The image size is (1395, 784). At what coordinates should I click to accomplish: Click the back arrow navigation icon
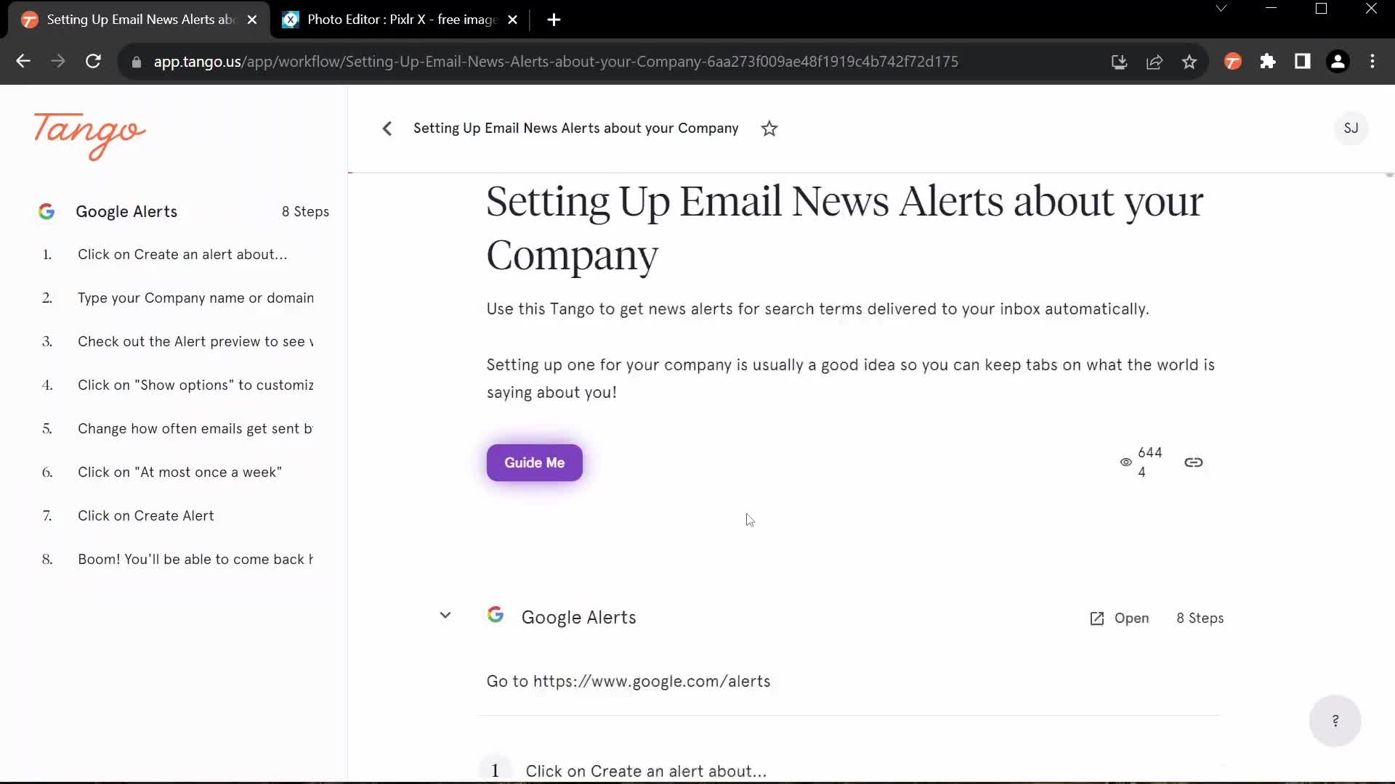tap(387, 127)
